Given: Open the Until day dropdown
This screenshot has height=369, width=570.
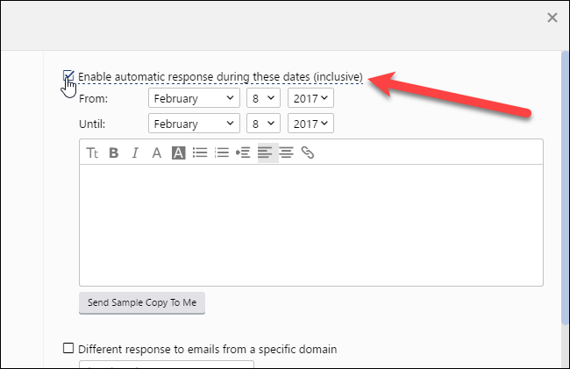Looking at the screenshot, I should [x=263, y=124].
